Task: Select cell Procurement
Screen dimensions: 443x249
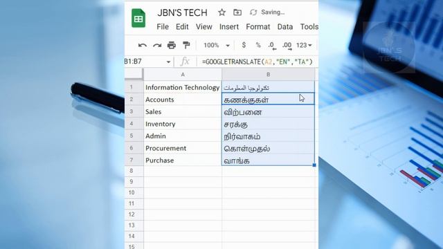Action: (x=183, y=148)
